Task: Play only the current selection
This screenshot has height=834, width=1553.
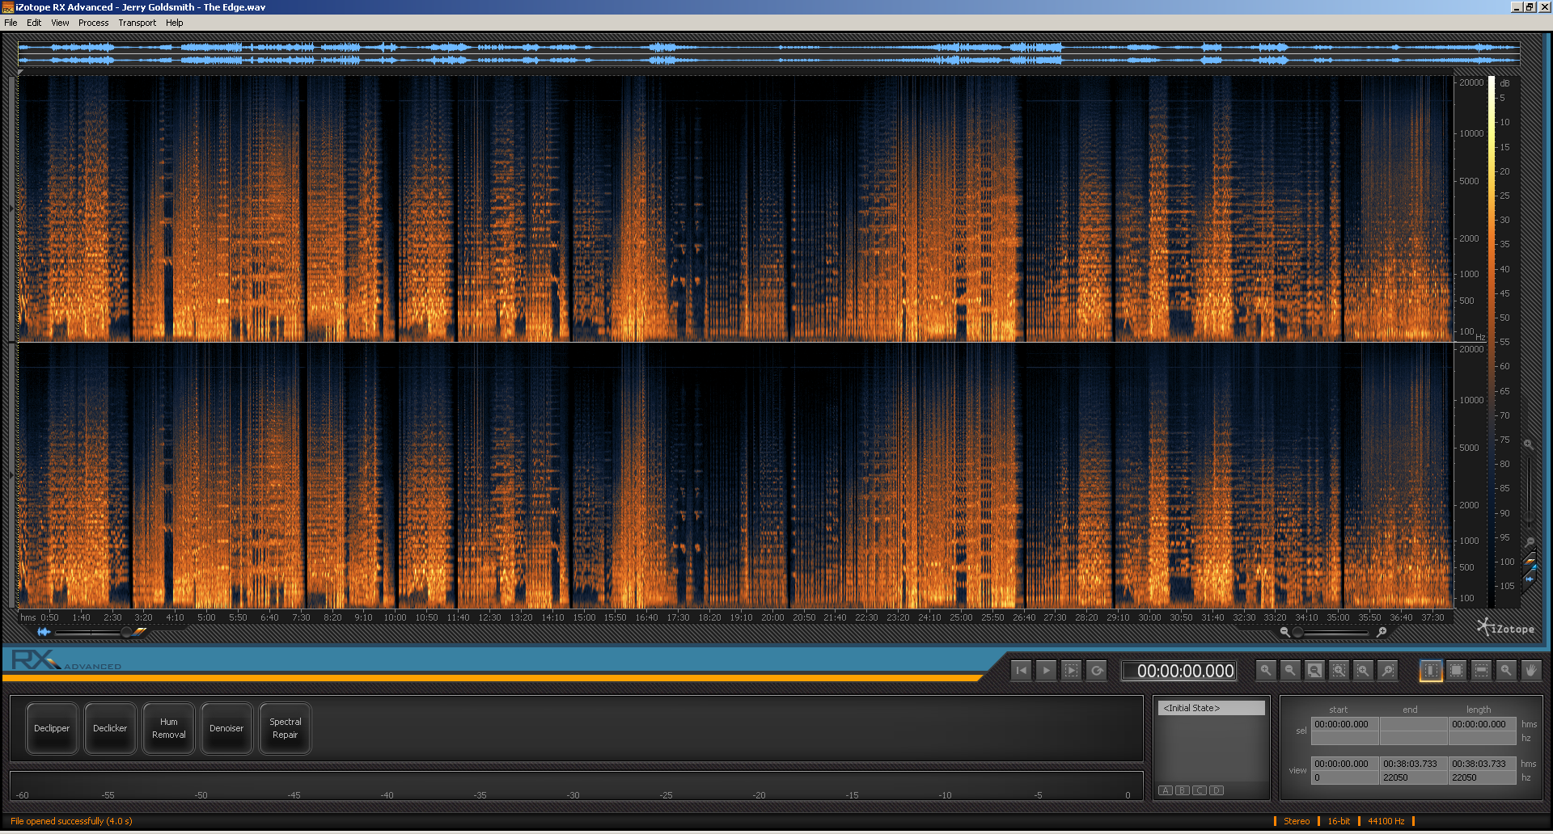Action: point(1072,670)
